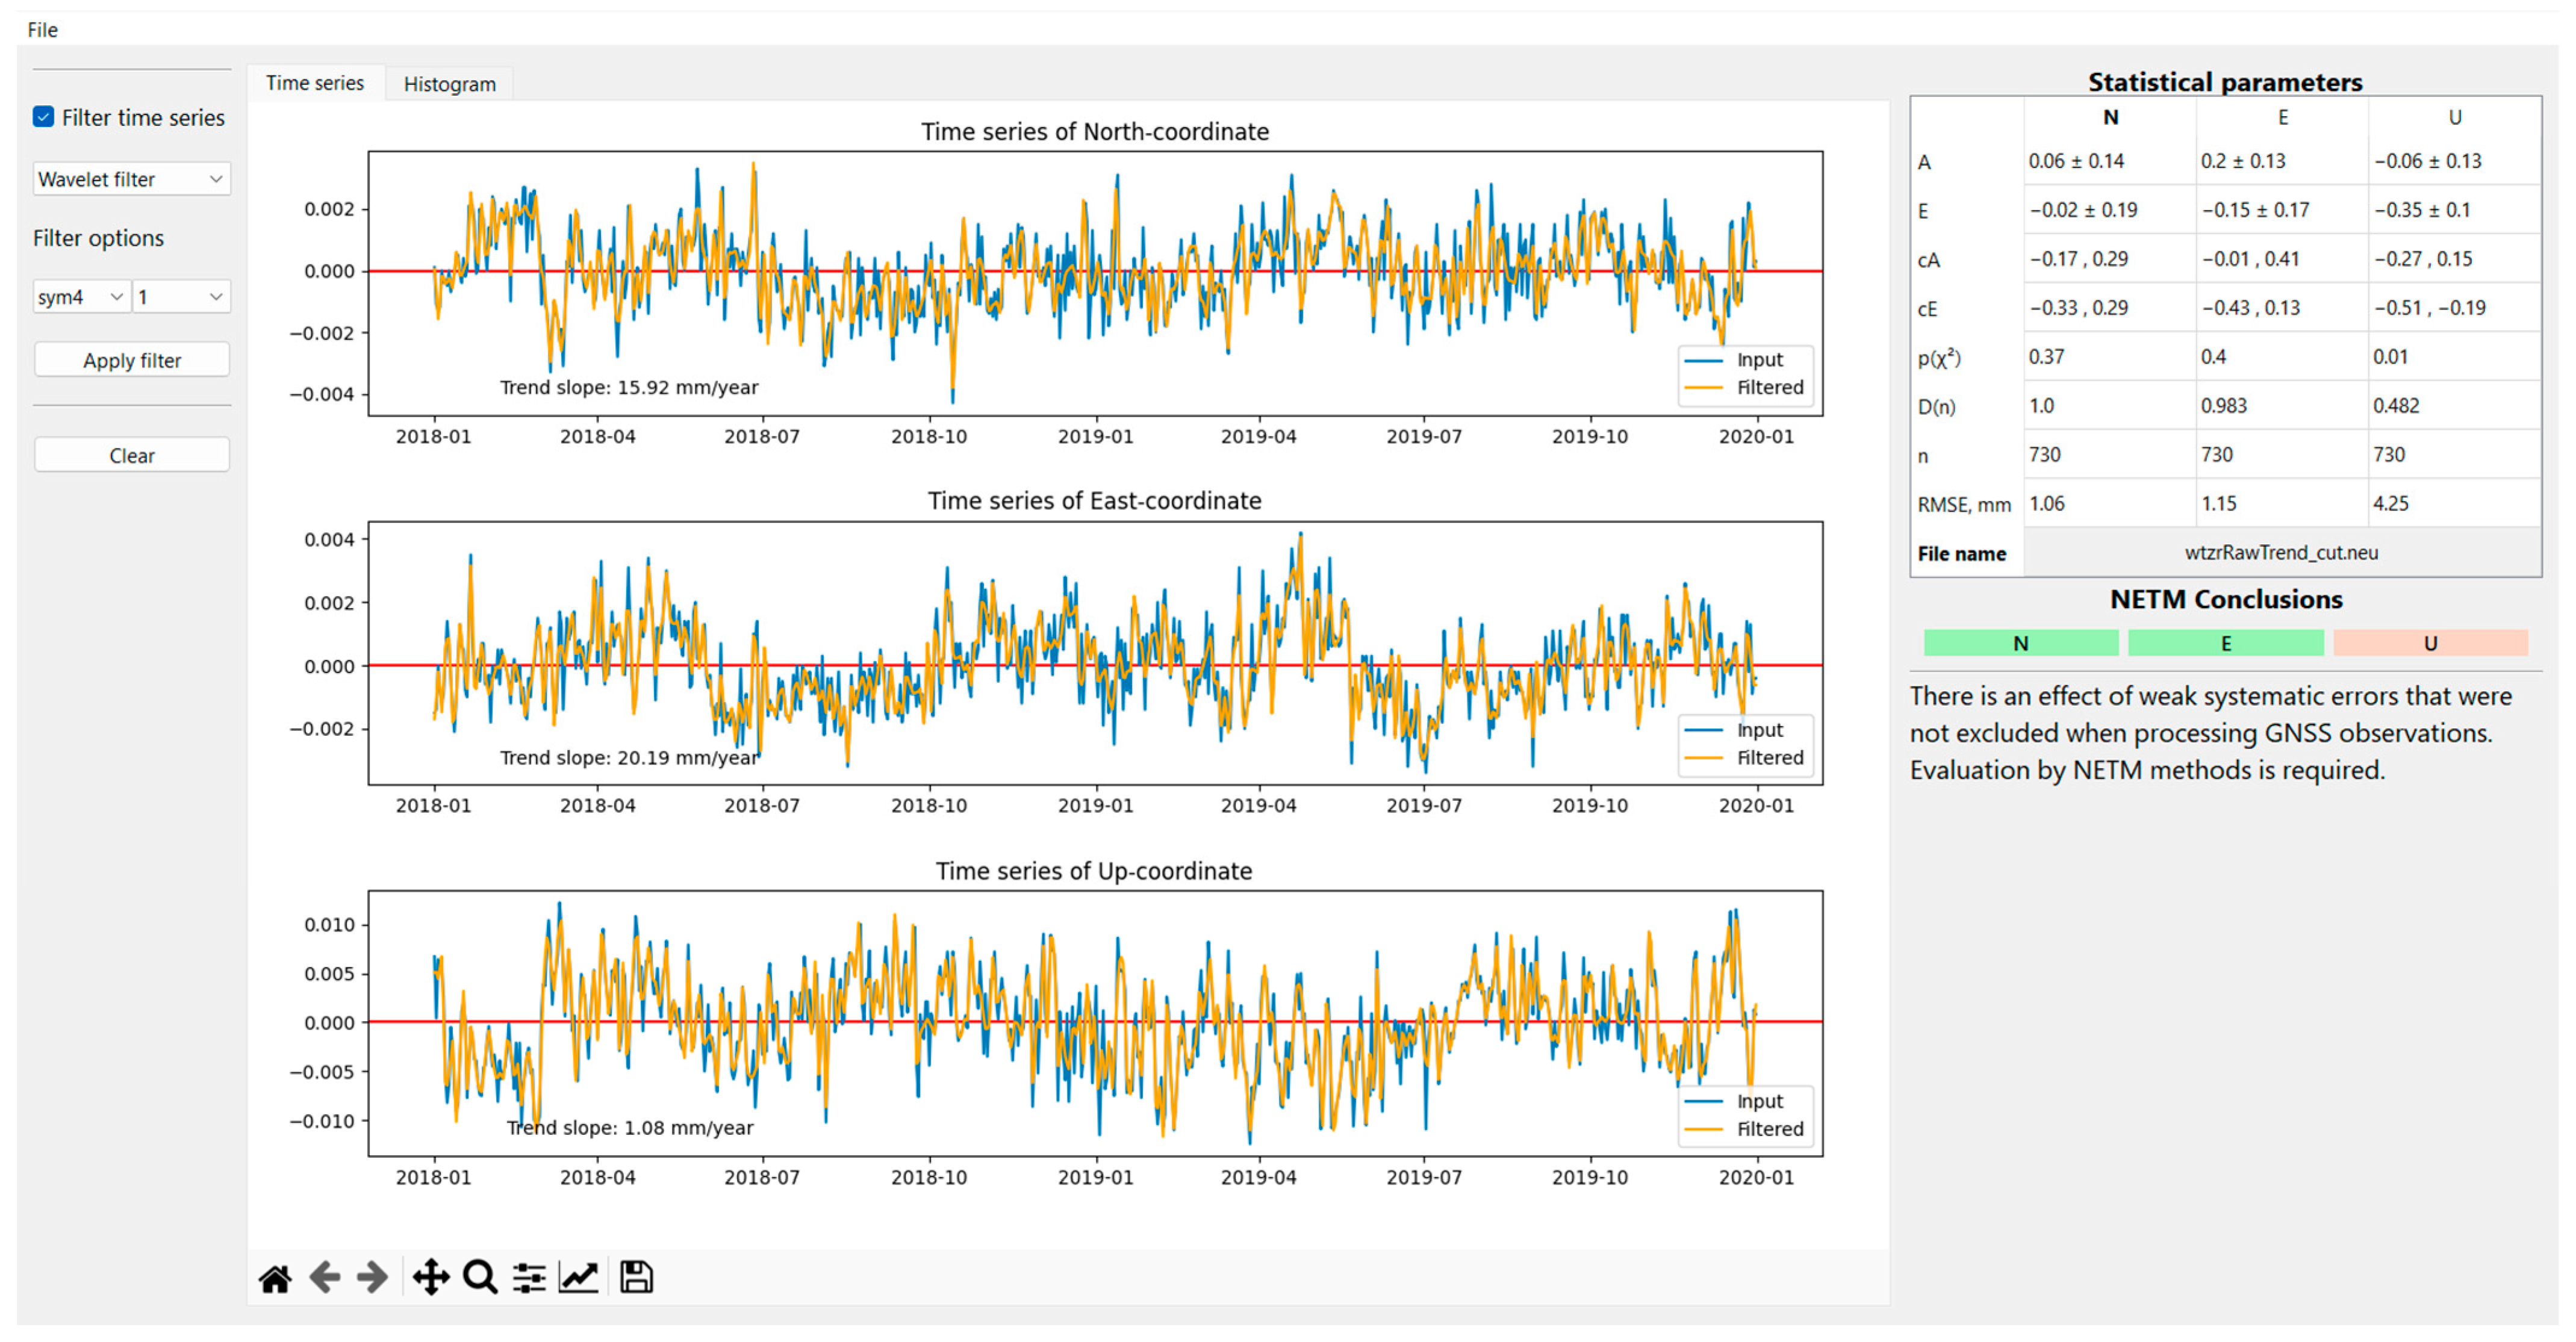This screenshot has width=2576, height=1342.
Task: Select the Zoom magnifier tool
Action: tap(480, 1278)
